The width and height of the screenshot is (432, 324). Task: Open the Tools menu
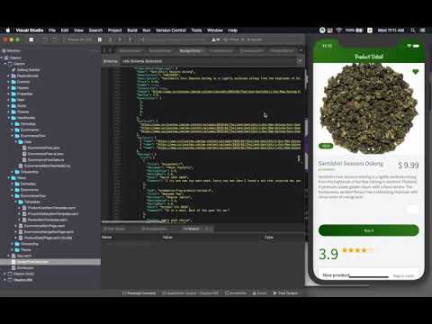point(196,31)
